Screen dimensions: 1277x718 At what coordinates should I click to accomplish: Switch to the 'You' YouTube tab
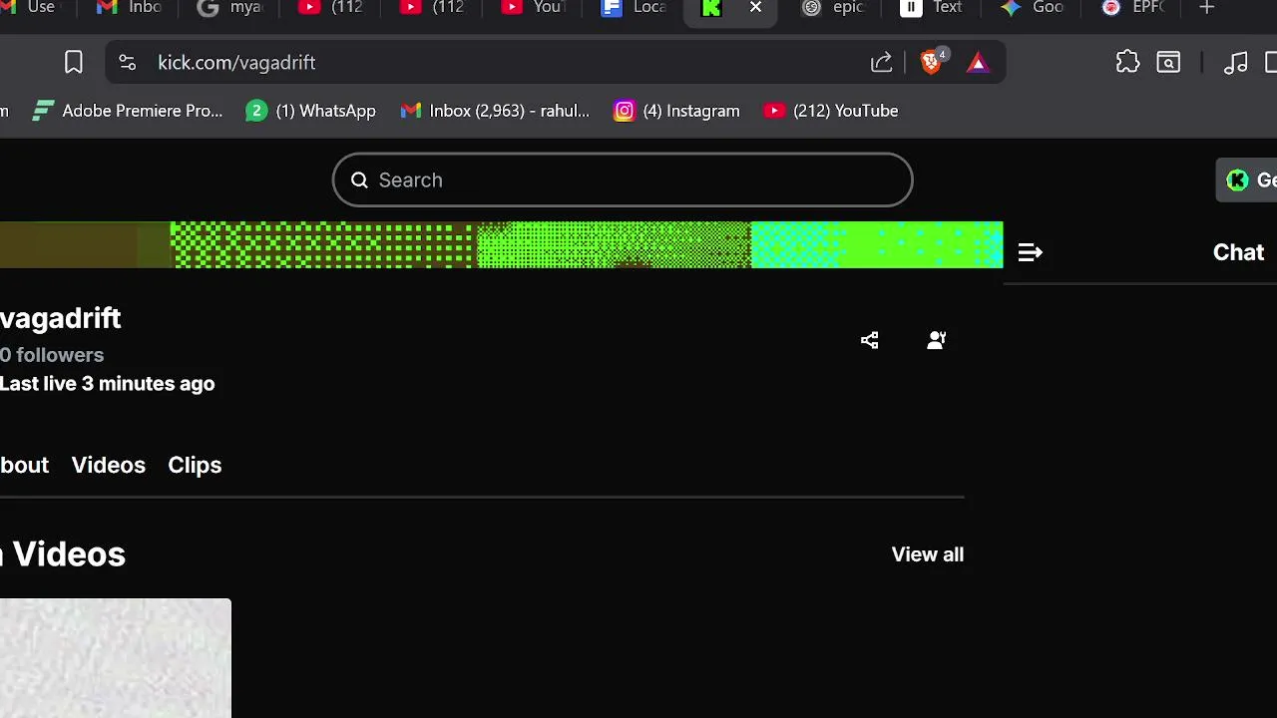[534, 8]
